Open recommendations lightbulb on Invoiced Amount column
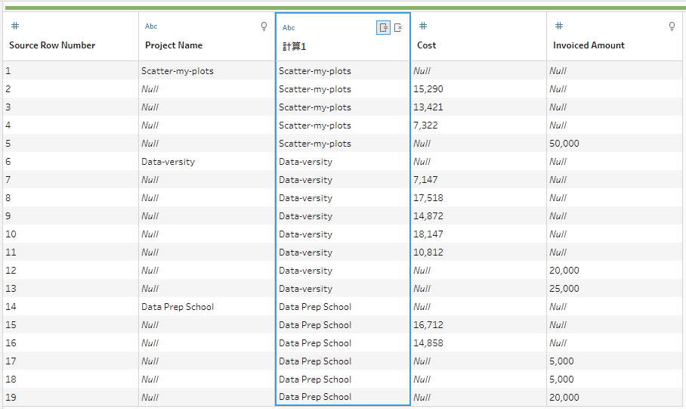Screen dimensions: 686x409 [672, 26]
